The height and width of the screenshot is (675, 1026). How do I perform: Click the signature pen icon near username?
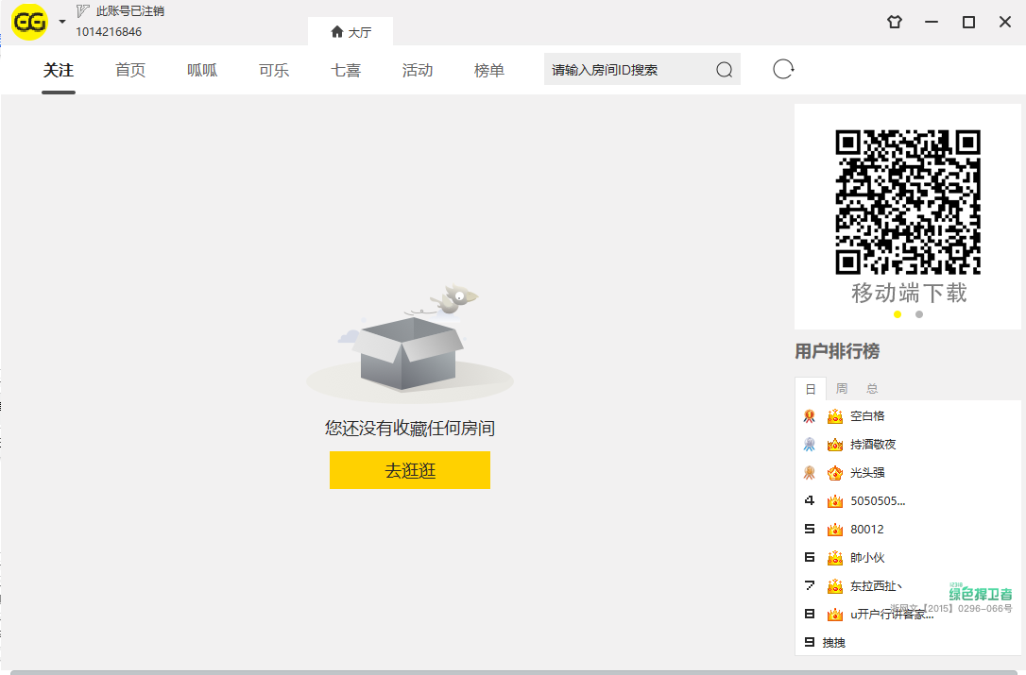[82, 11]
